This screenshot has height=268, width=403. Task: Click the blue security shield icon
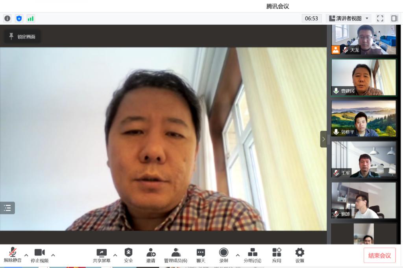tap(19, 18)
